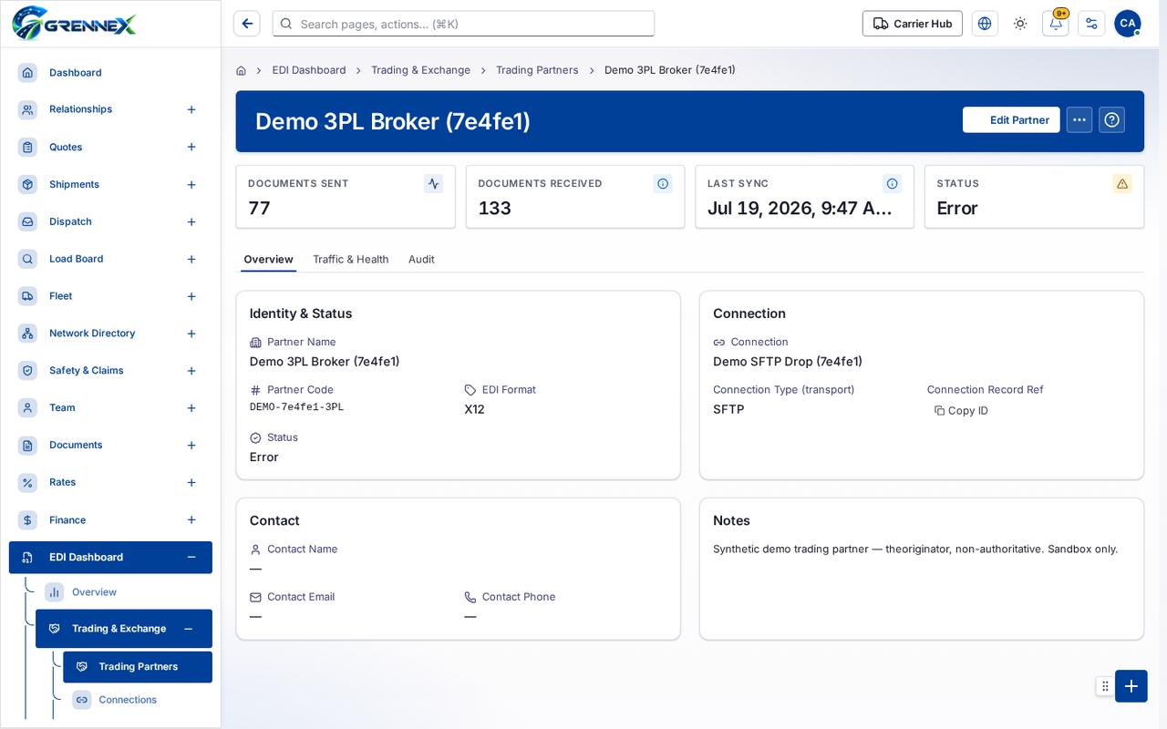This screenshot has width=1167, height=729.
Task: Click the Trading & Exchange breadcrumb link
Action: [420, 70]
